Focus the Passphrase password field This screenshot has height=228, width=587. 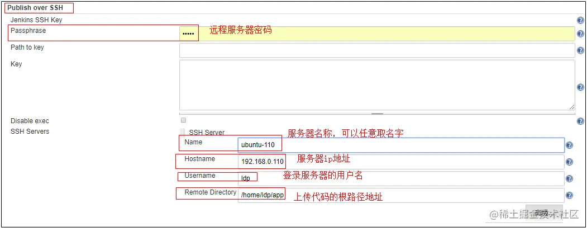[377, 33]
